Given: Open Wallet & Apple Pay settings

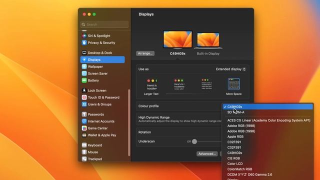Looking at the screenshot, I should tap(102, 135).
